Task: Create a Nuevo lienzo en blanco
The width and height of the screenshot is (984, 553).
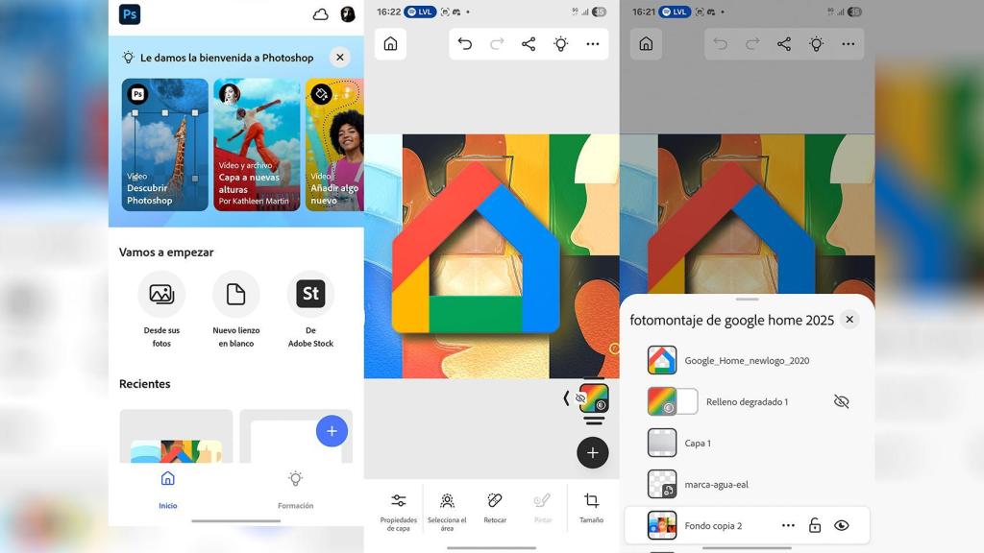Action: click(235, 294)
